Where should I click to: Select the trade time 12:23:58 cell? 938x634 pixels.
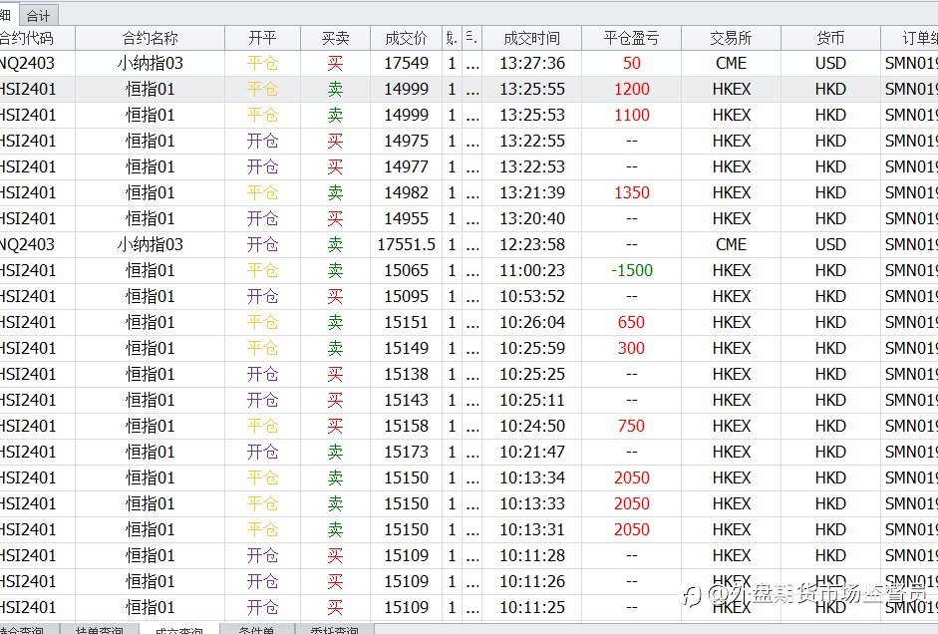[532, 244]
